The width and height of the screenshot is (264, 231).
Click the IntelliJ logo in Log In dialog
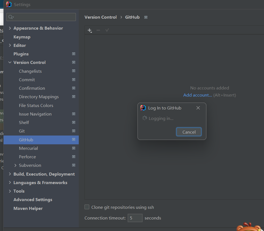[143, 108]
